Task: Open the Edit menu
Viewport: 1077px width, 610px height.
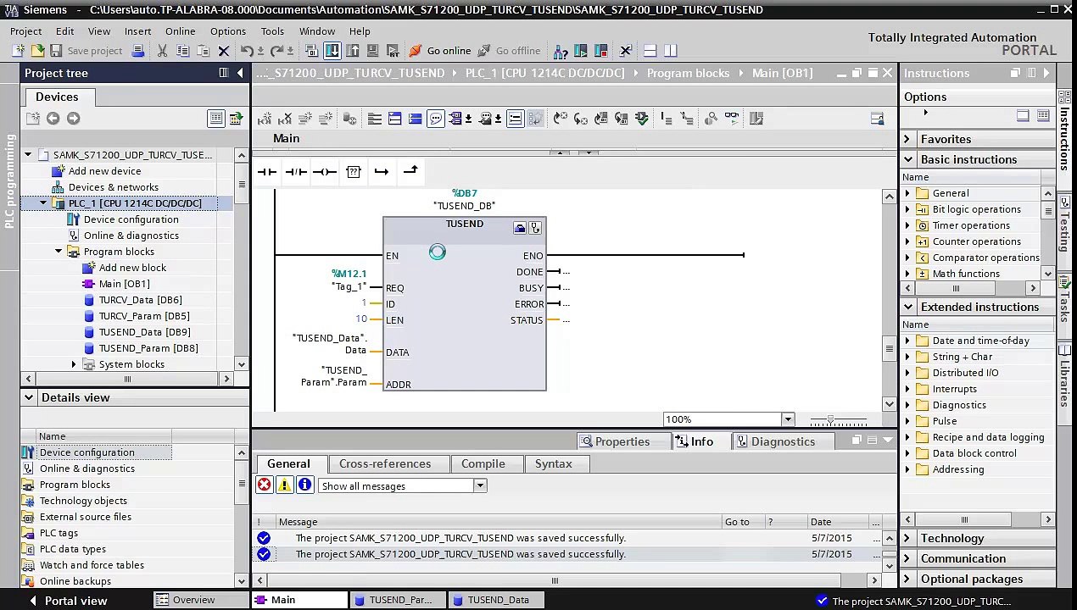Action: [64, 31]
